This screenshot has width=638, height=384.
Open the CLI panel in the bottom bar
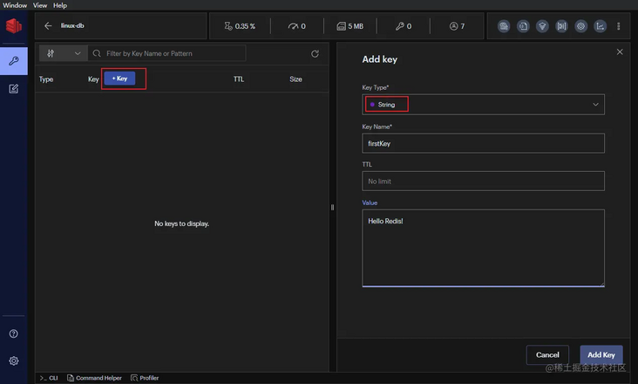click(49, 378)
